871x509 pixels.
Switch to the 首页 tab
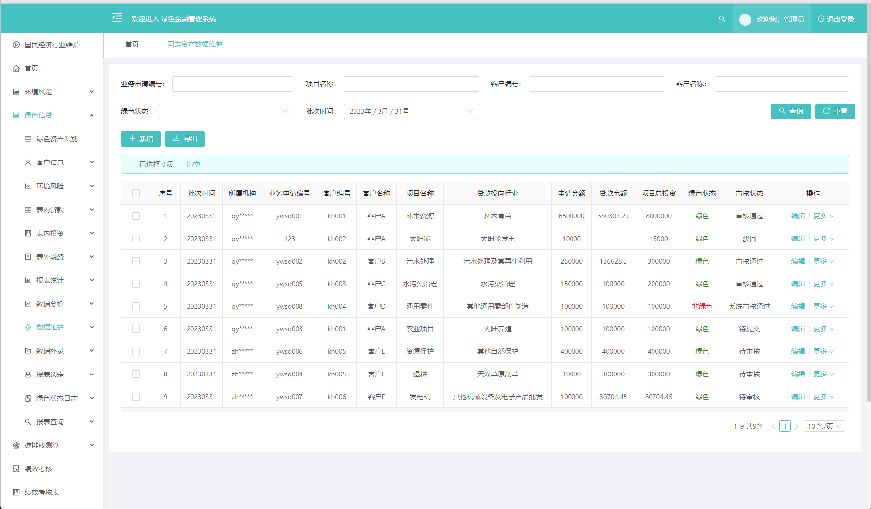coord(132,44)
